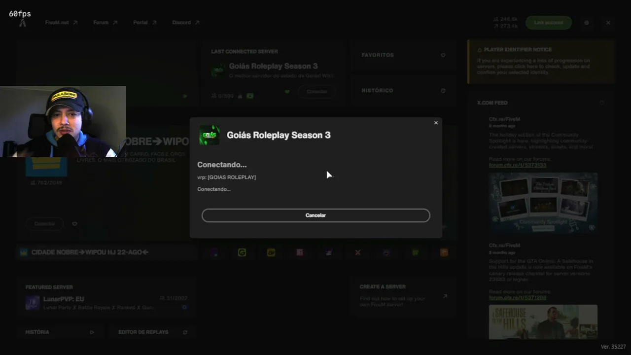Screen dimensions: 631x355
Task: Click the CREATE A SERVER heading
Action: [383, 287]
